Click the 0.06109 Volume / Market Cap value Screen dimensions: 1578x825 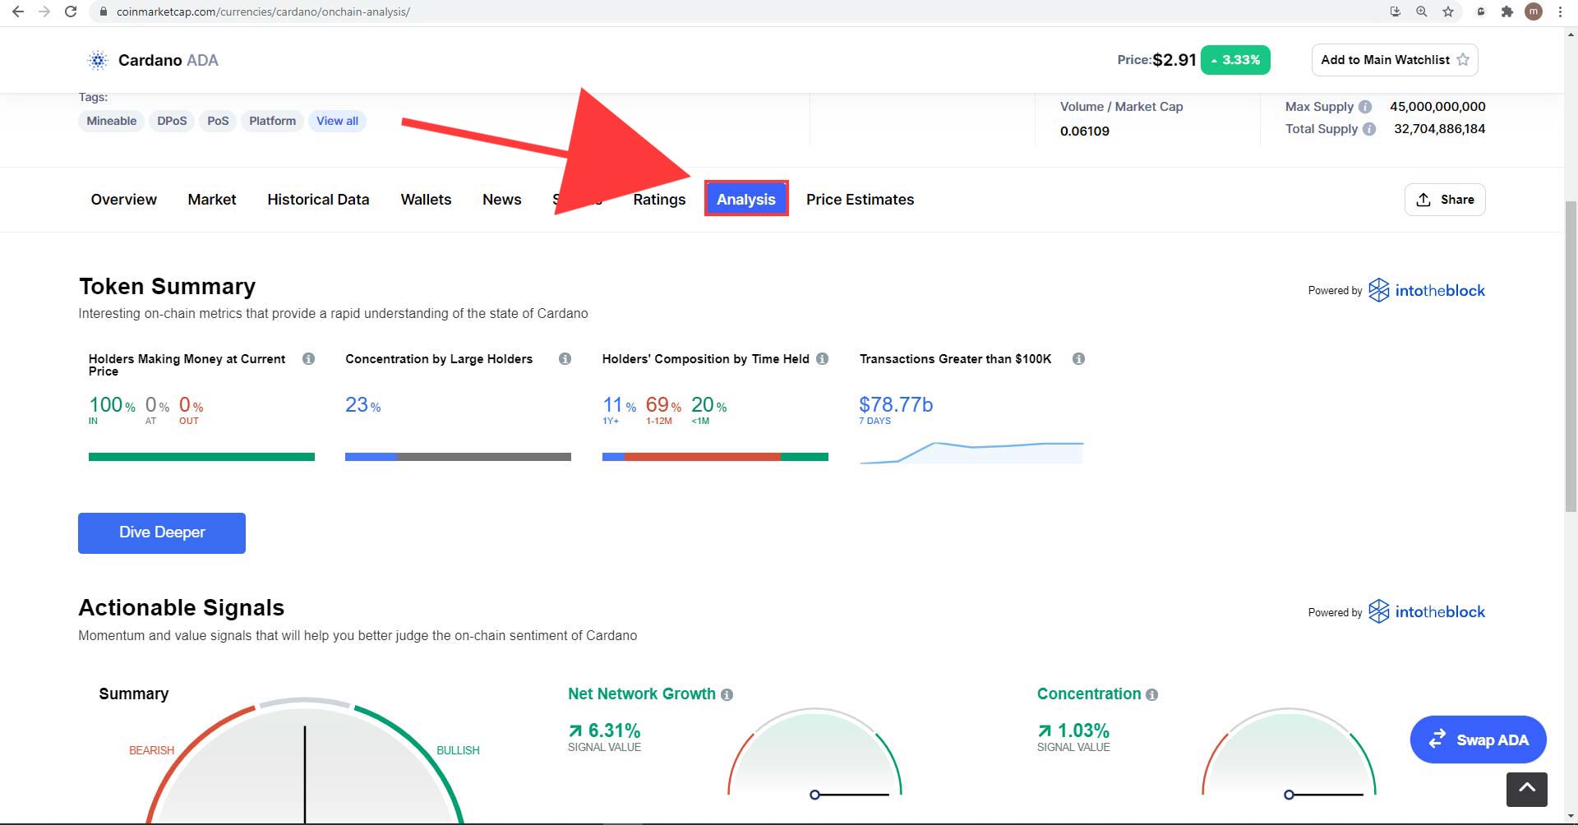point(1085,131)
